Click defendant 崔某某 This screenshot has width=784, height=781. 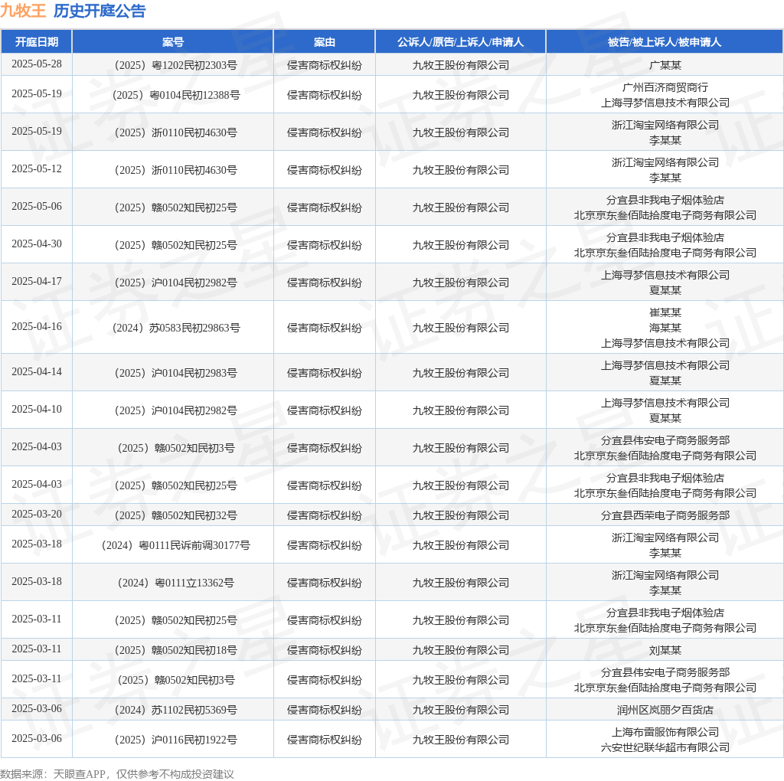tap(665, 312)
